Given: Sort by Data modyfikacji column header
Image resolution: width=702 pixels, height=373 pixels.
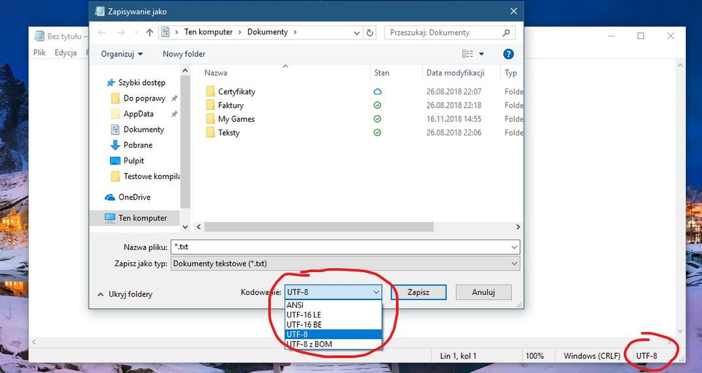Looking at the screenshot, I should click(455, 72).
